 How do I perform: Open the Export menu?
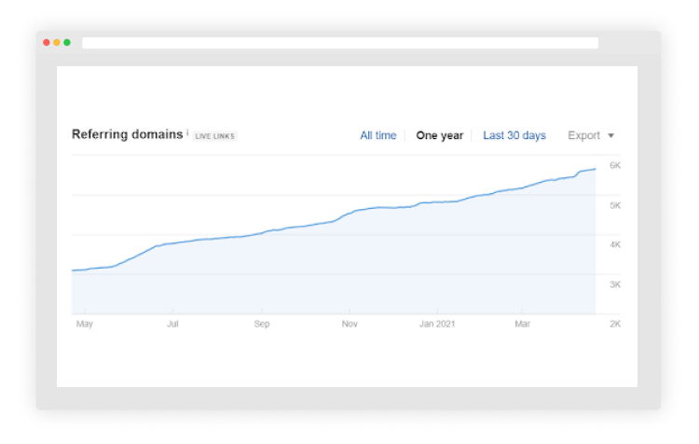[x=584, y=135]
